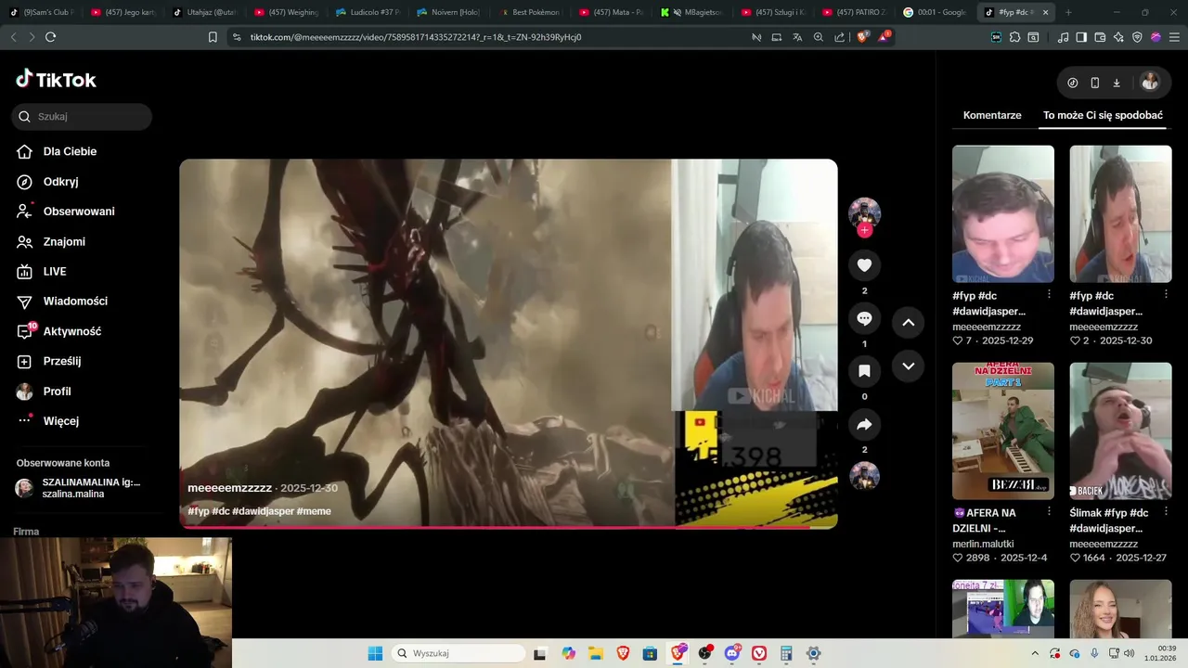Open Windows Start menu
This screenshot has height=668, width=1188.
375,653
